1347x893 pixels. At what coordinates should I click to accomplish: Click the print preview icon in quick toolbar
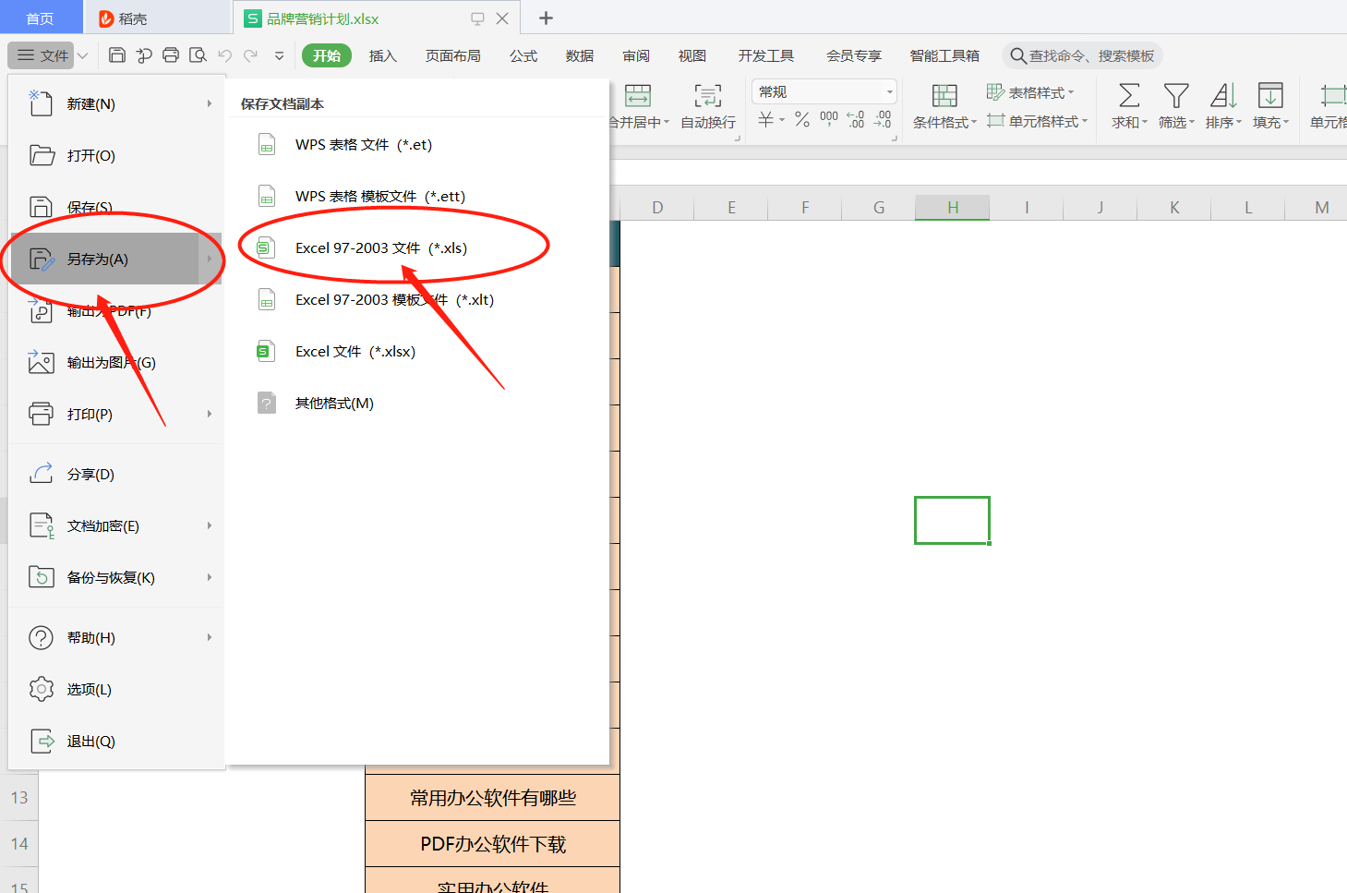(x=198, y=55)
